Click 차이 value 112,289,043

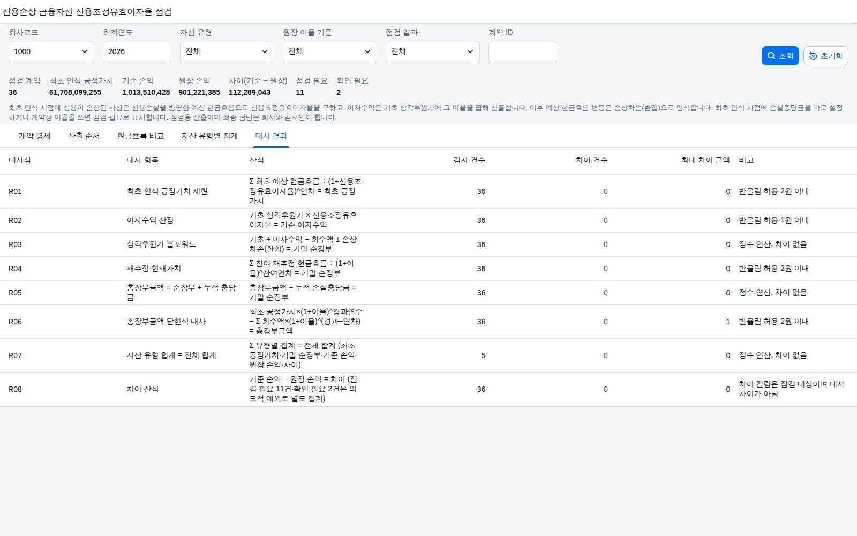(x=250, y=92)
